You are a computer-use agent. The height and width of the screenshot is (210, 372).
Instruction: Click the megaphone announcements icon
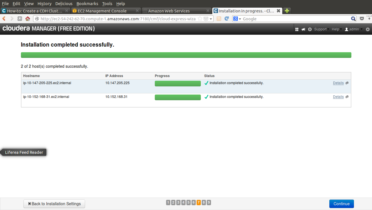(303, 29)
